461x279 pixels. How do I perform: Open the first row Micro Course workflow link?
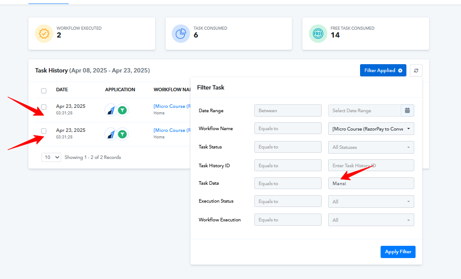(172, 106)
